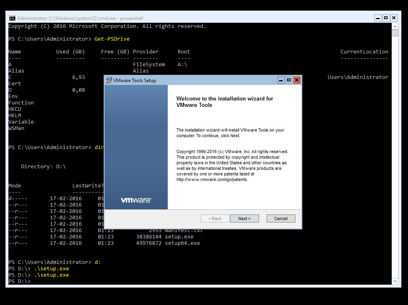The width and height of the screenshot is (408, 305).
Task: Click the 'HKLM' drive name
Action: 15,116
